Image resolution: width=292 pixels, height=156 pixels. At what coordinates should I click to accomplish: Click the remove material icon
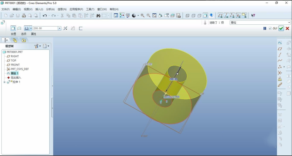tap(73, 28)
